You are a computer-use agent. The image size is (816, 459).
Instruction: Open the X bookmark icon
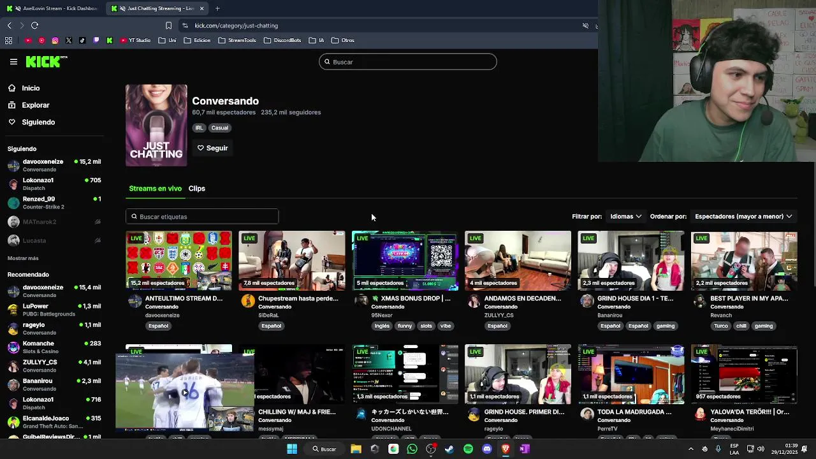point(69,40)
